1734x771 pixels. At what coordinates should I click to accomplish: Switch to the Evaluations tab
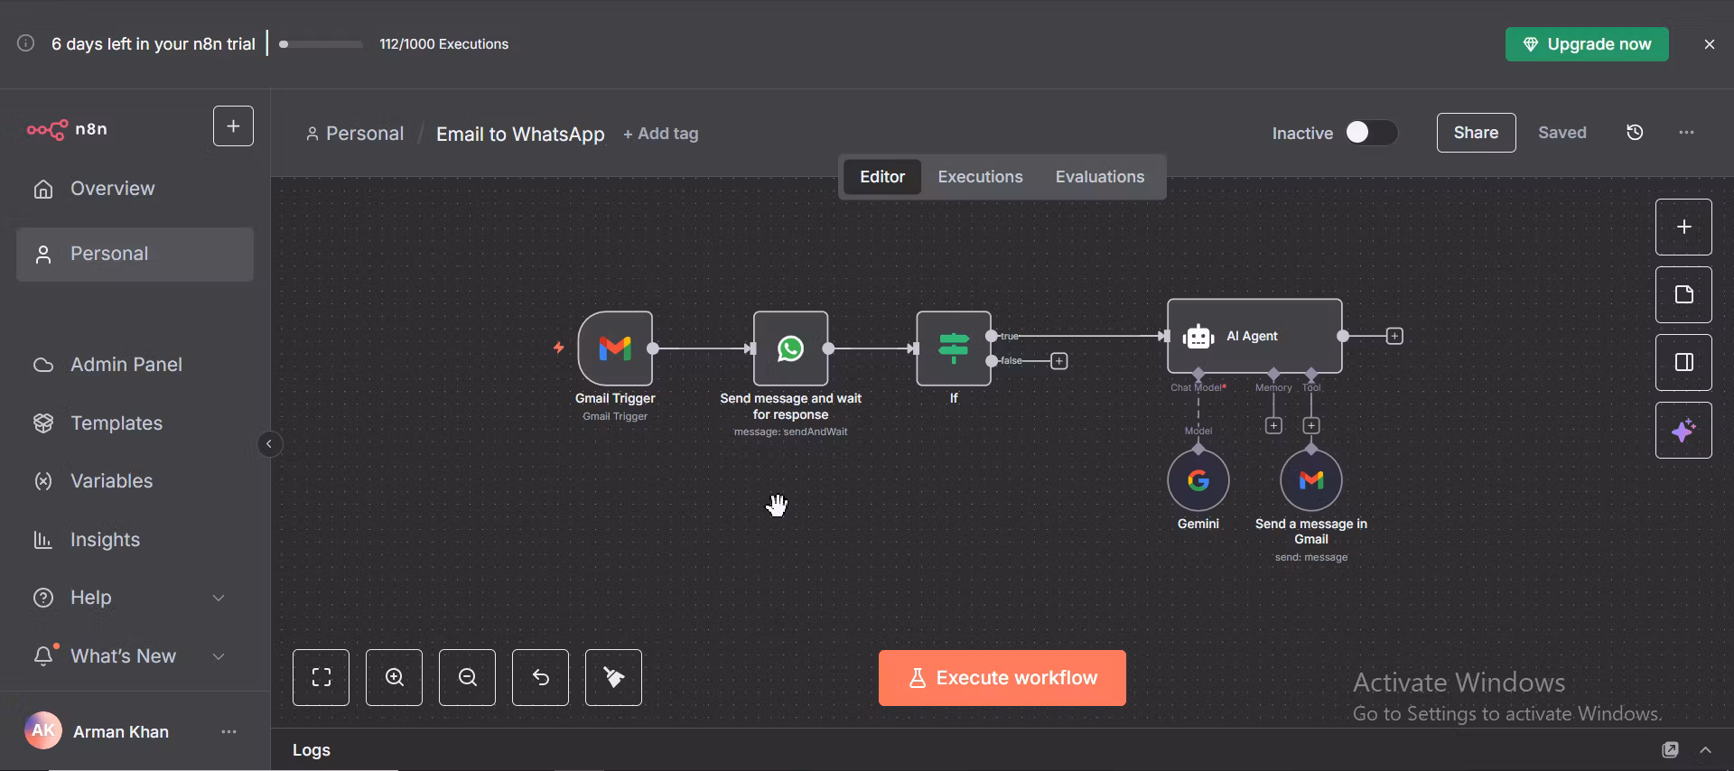point(1099,177)
